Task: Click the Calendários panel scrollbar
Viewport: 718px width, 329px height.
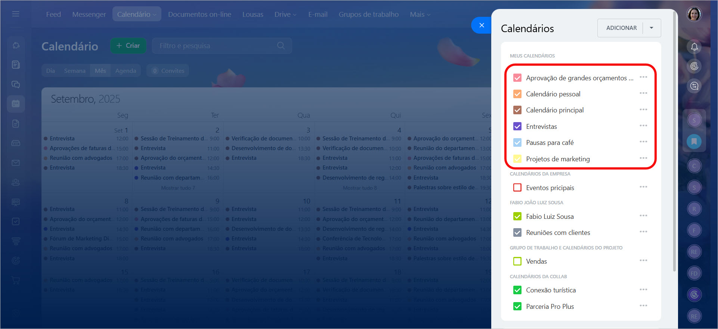Action: click(x=674, y=142)
